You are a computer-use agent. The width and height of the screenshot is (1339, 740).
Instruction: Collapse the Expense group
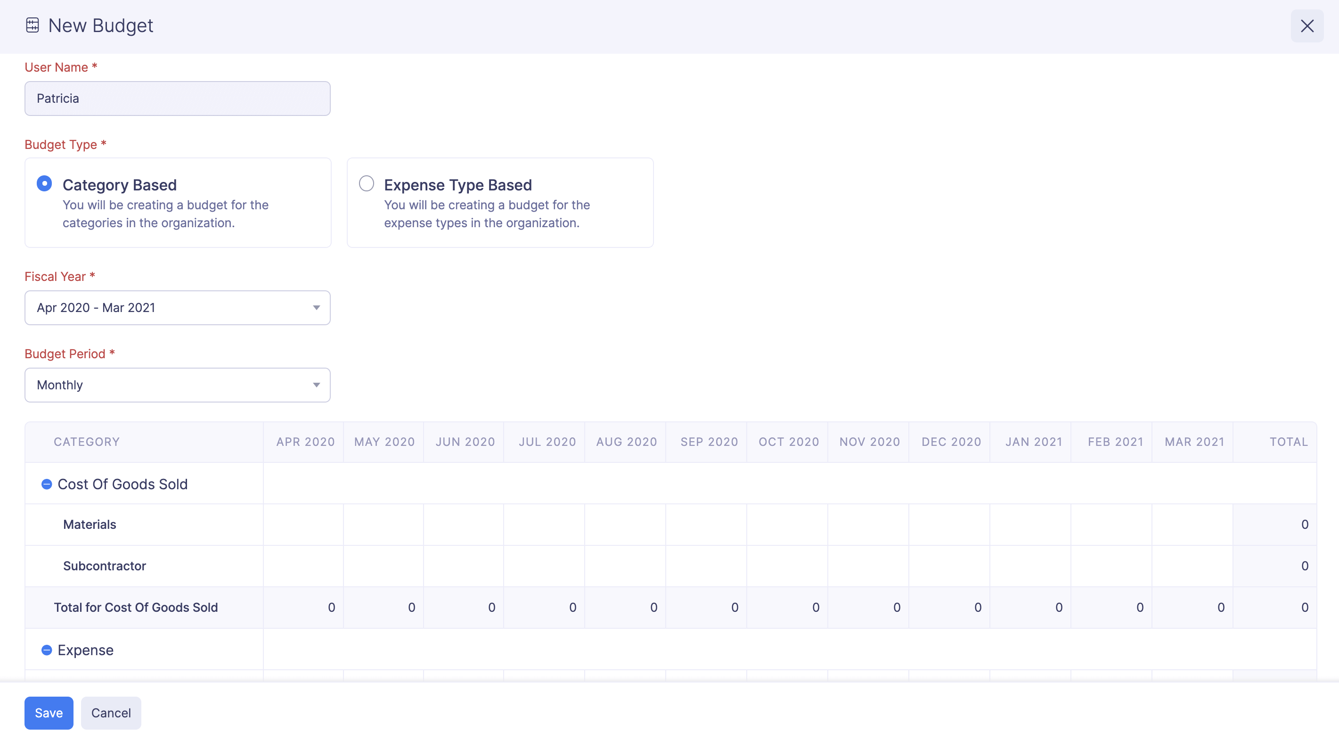tap(46, 650)
